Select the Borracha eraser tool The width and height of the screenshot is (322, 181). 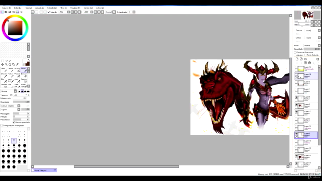24,75
